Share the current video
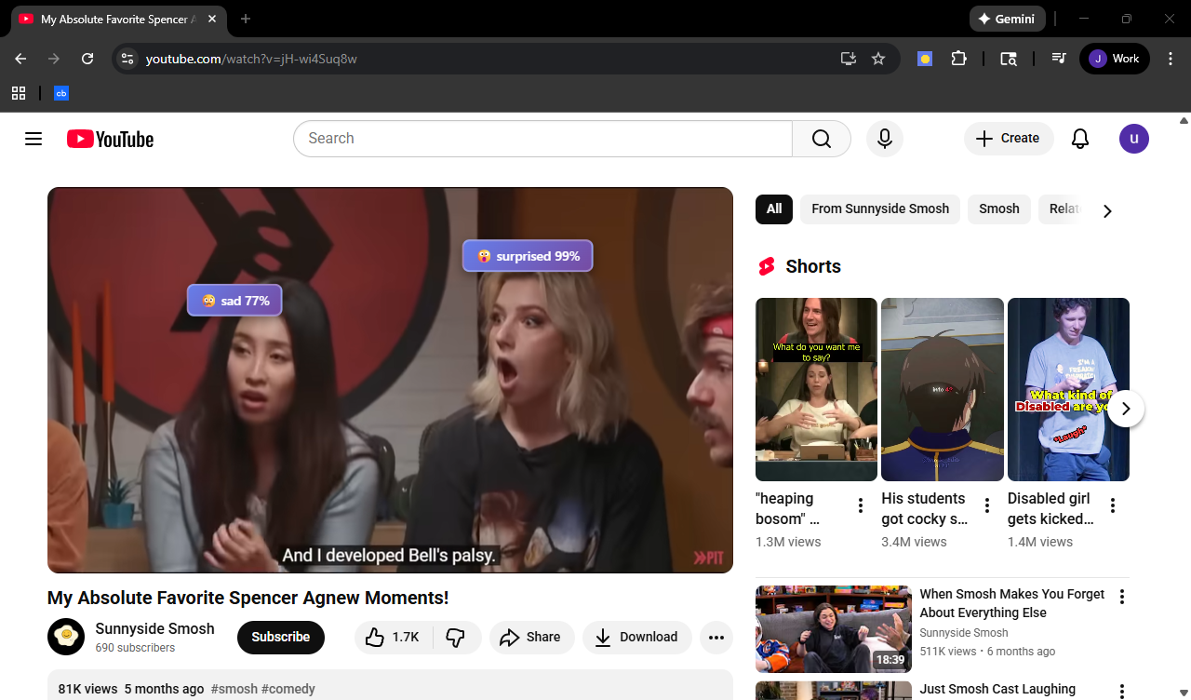Viewport: 1191px width, 700px height. pyautogui.click(x=531, y=637)
